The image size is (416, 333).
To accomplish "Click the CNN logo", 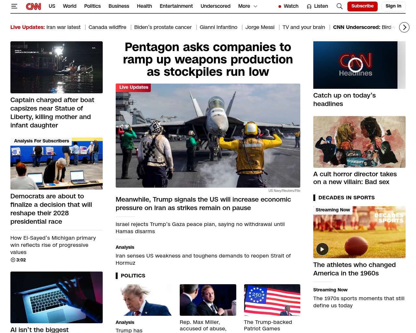I will click(33, 6).
